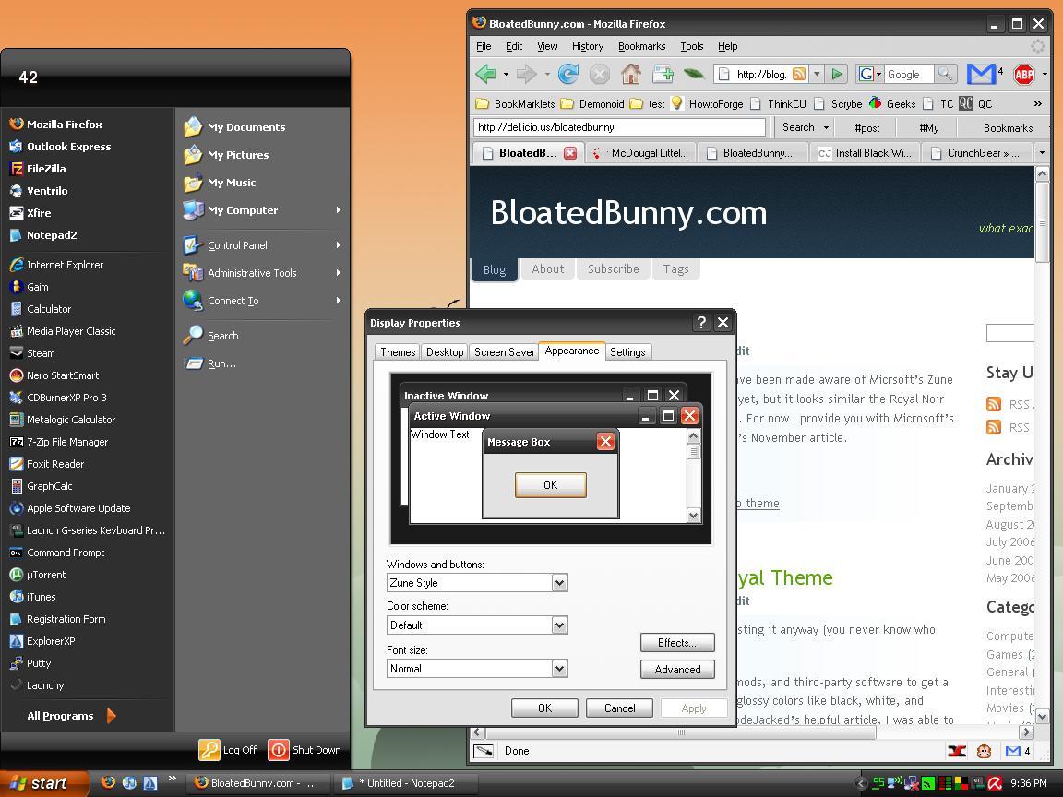Open Steam from the Start menu list
This screenshot has width=1063, height=797.
32,353
